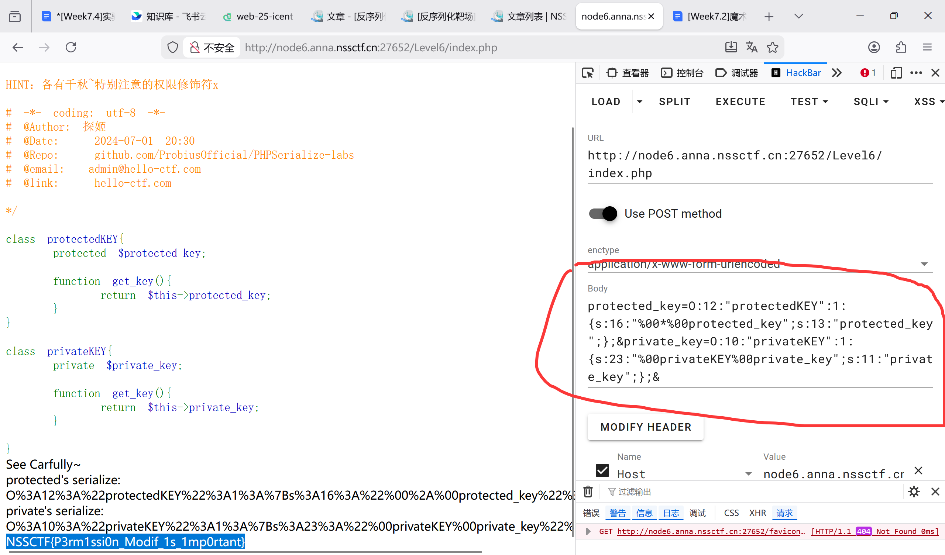Click the tracking protection shield icon
The height and width of the screenshot is (555, 945).
click(172, 47)
